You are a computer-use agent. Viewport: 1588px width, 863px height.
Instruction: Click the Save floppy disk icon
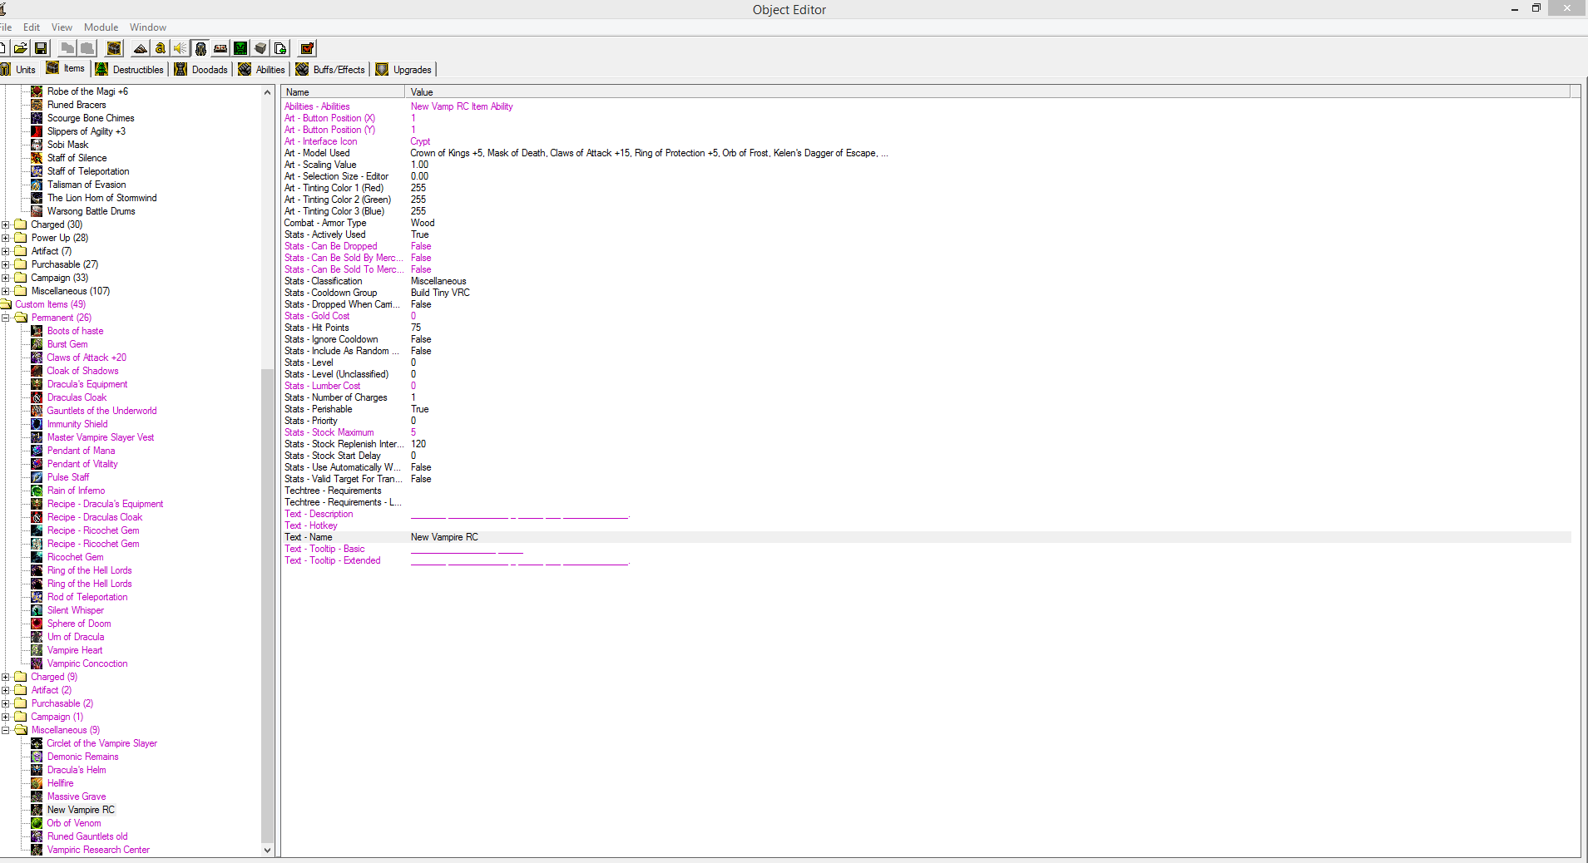click(x=40, y=48)
